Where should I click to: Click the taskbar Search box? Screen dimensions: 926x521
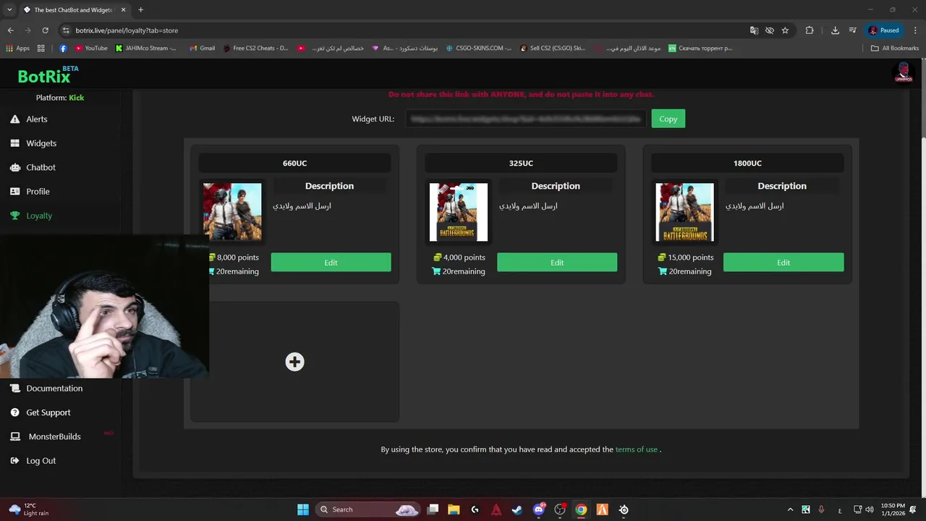368,509
